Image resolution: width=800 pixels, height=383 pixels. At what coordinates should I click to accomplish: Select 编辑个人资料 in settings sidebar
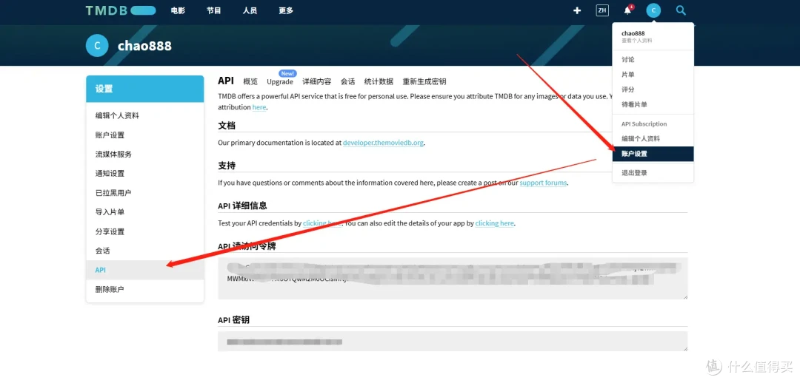pos(145,115)
